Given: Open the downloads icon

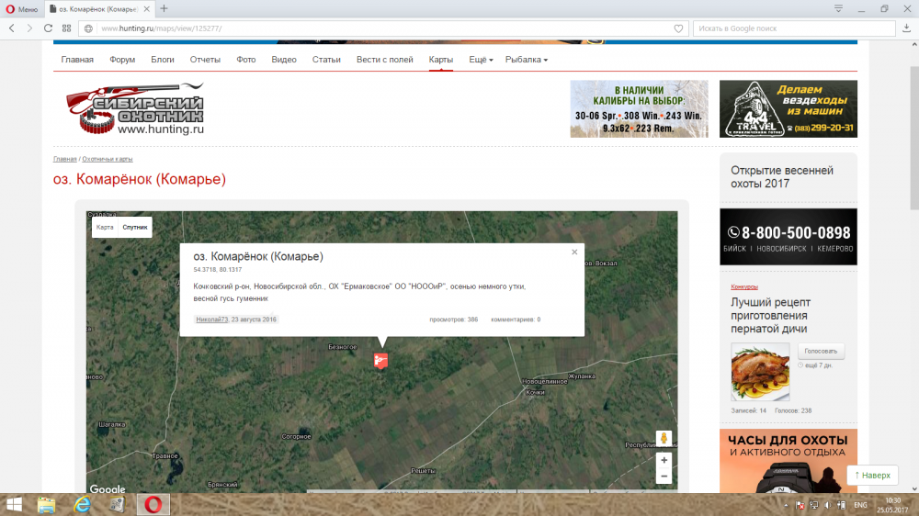Looking at the screenshot, I should point(907,28).
